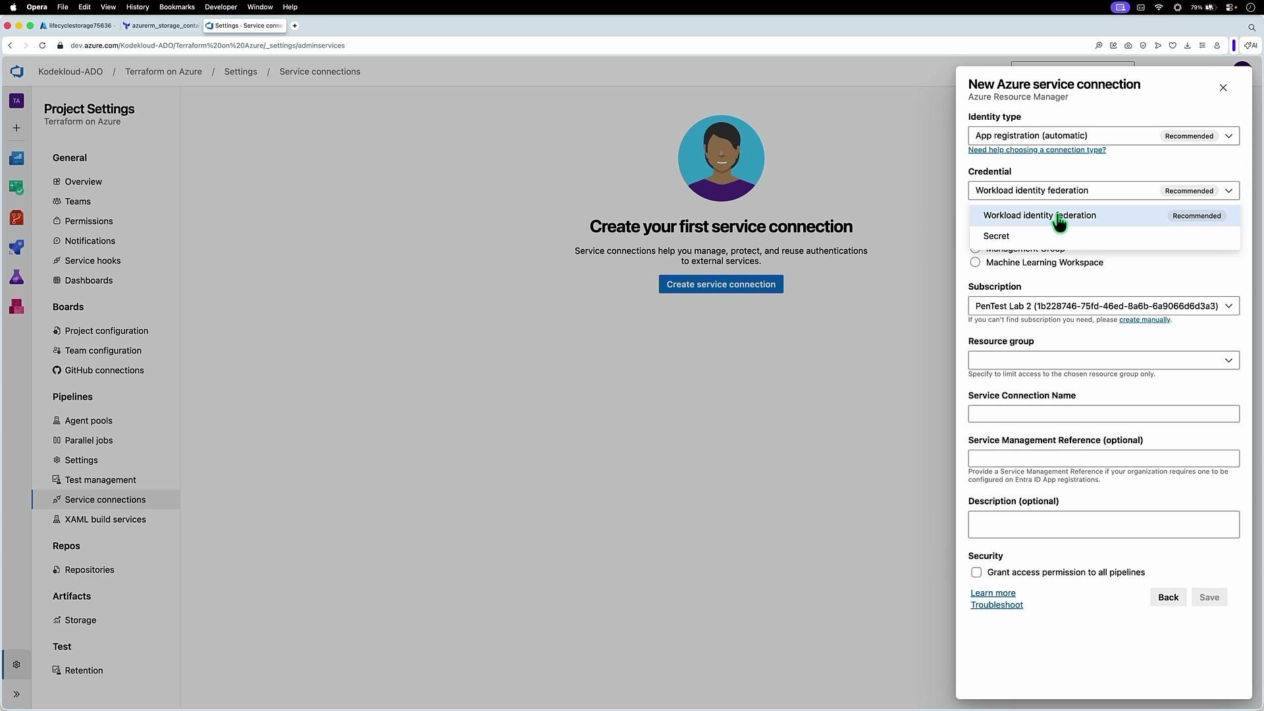Viewport: 1264px width, 711px height.
Task: Open Service hooks settings
Action: [92, 261]
